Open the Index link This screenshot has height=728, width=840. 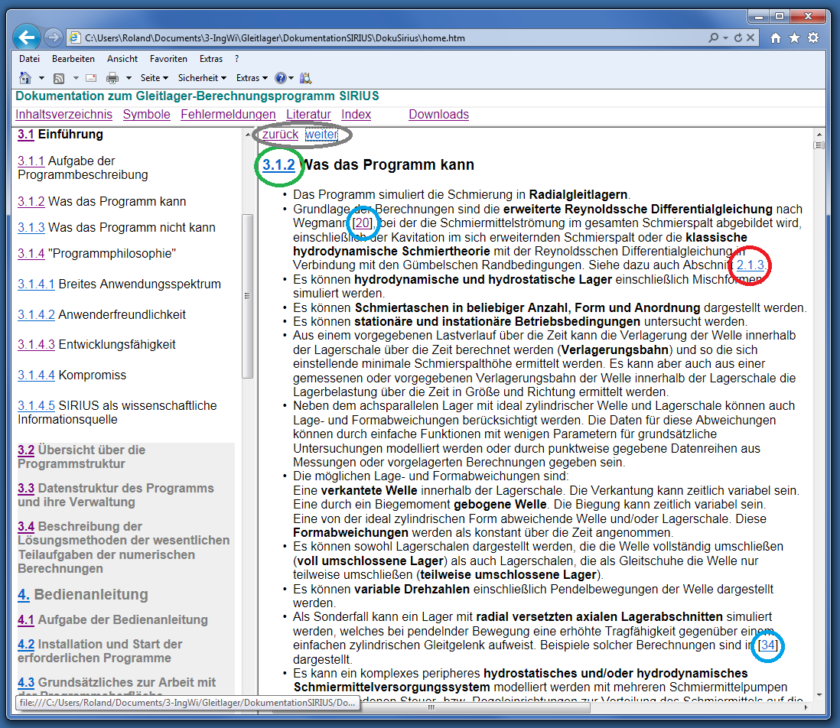click(357, 115)
